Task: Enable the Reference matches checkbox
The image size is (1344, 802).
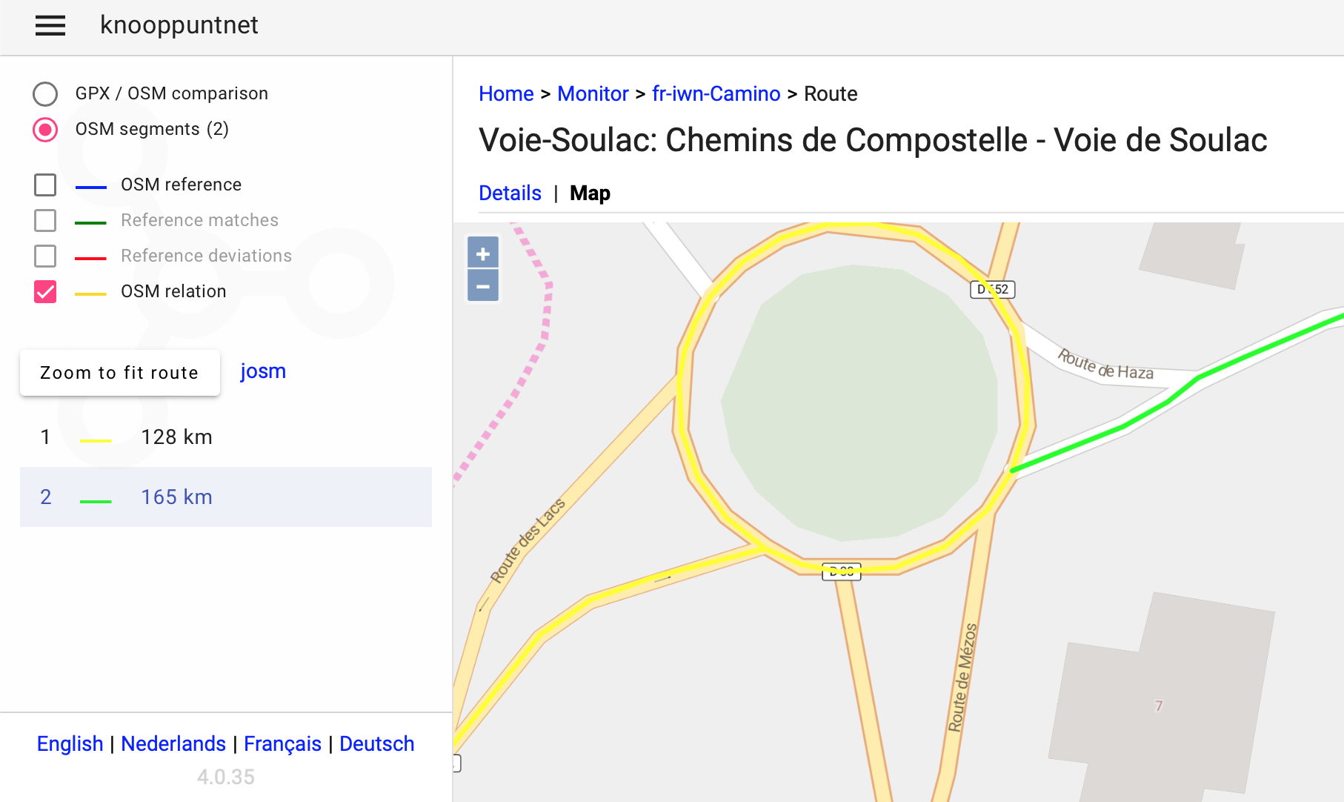Action: 45,220
